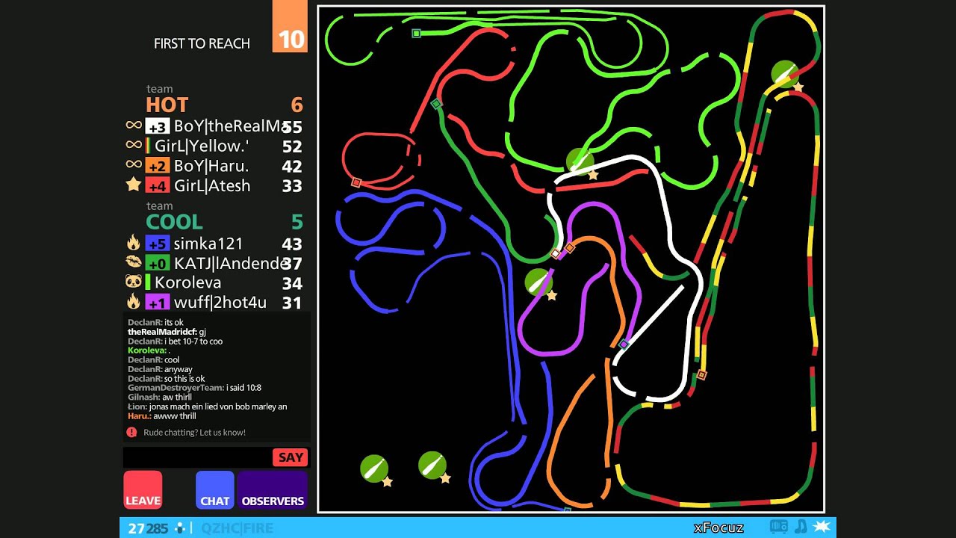Click infinity icon beside BoY|theRealM
956x538 pixels.
(134, 126)
